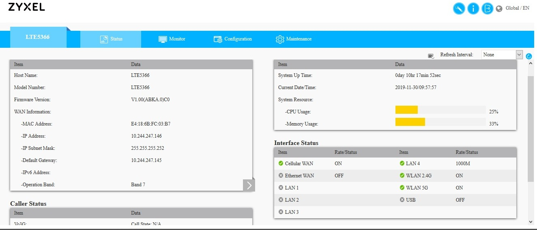Click firmware version V1.00(ABKA.0)C0
This screenshot has height=230, width=537.
150,100
